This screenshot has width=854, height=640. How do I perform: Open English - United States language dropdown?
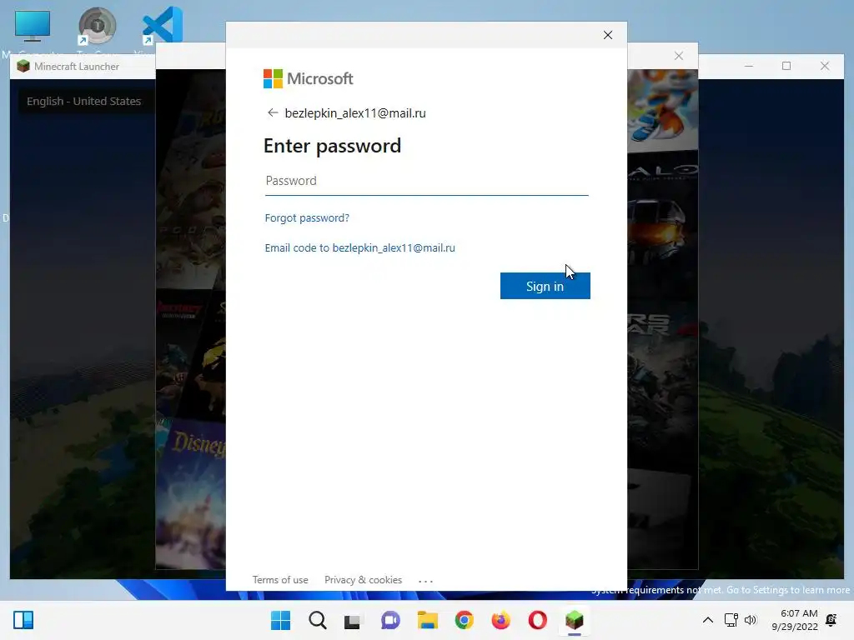coord(84,101)
